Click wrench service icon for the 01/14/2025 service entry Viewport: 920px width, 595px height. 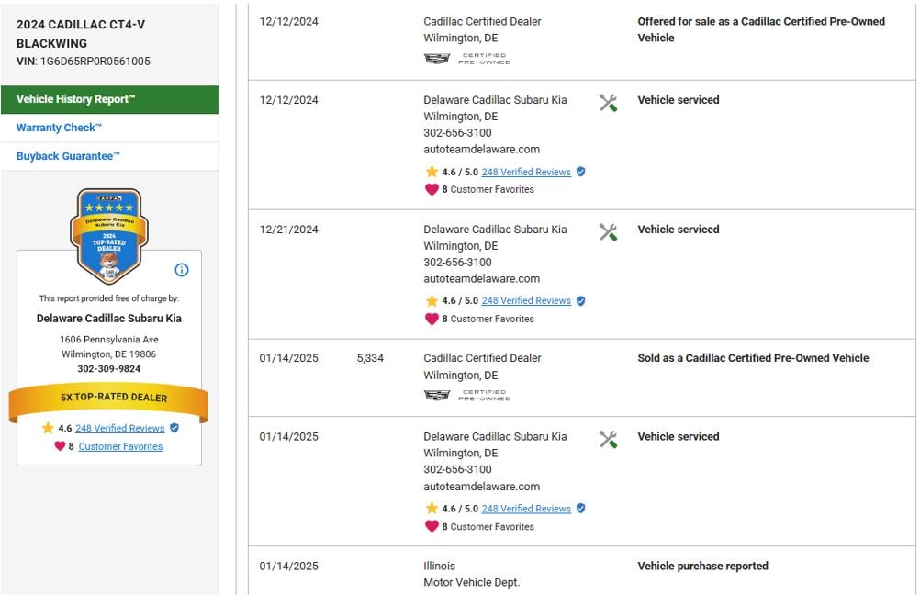pos(608,439)
